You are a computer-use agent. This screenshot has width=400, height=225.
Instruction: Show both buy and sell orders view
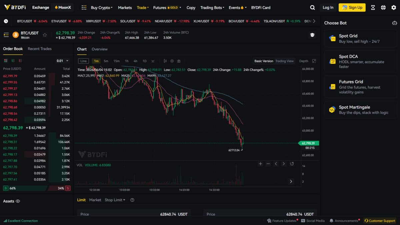click(x=6, y=61)
